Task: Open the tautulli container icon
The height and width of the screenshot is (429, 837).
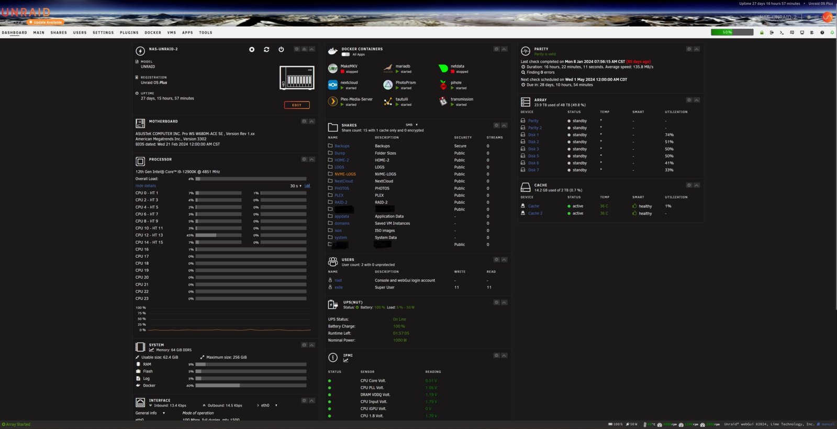Action: [x=388, y=101]
